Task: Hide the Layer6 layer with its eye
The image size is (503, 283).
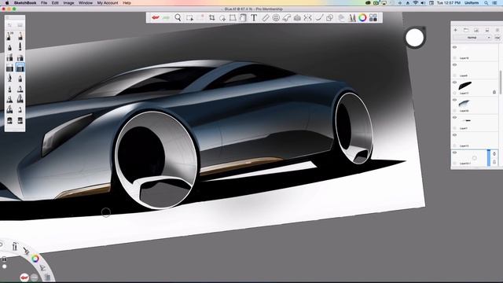Action: tap(454, 64)
